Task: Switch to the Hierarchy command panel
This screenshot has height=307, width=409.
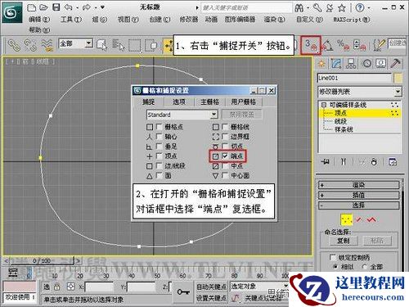Action: [x=351, y=64]
